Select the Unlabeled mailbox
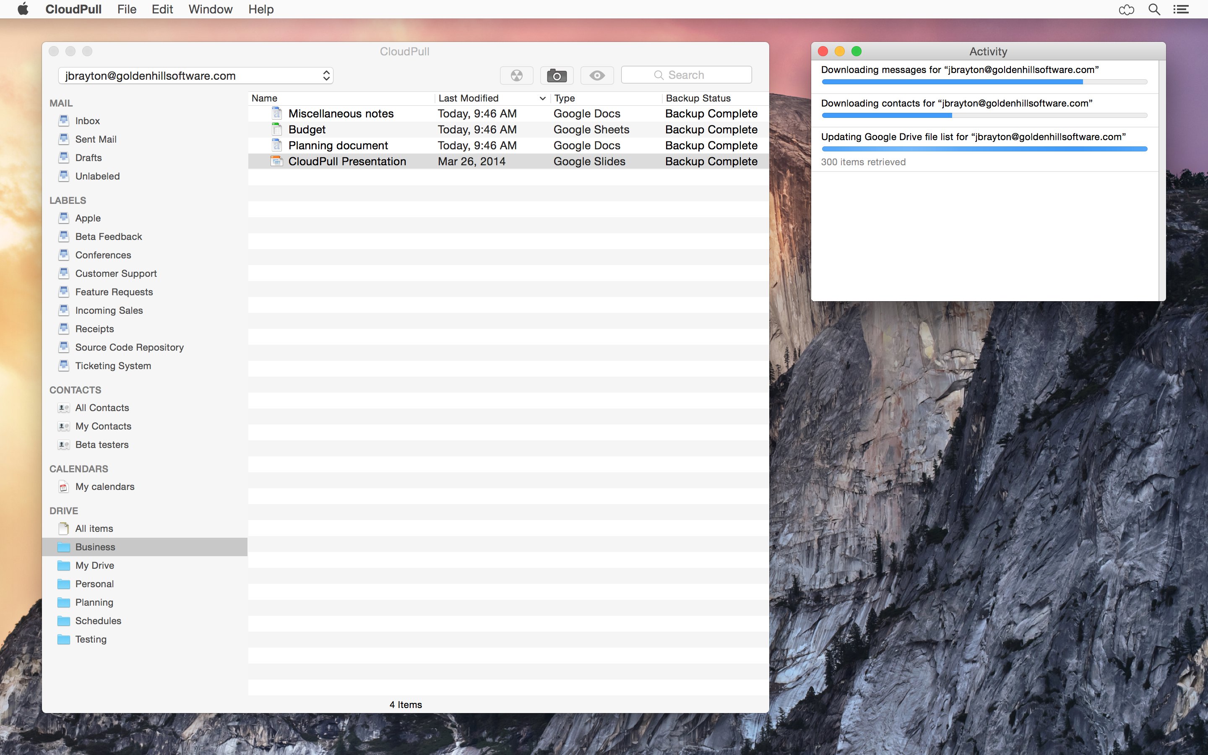 (x=97, y=176)
